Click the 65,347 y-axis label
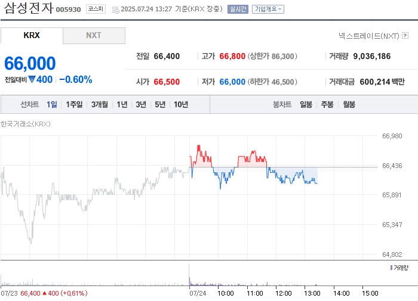This screenshot has height=301, width=418. (392, 225)
